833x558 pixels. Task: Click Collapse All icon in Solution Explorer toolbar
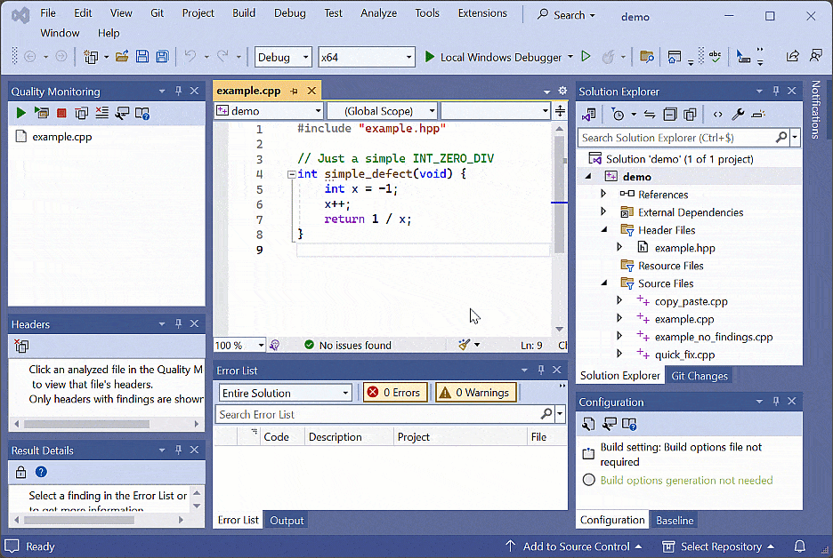tap(668, 115)
